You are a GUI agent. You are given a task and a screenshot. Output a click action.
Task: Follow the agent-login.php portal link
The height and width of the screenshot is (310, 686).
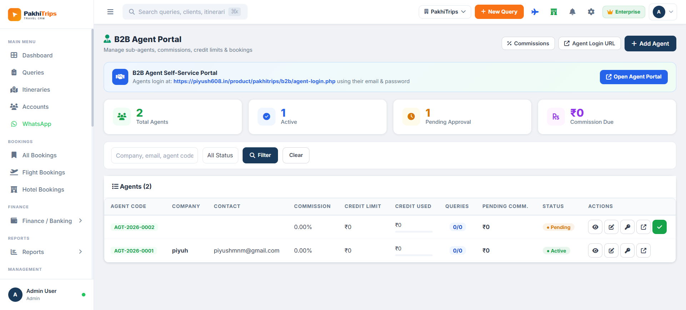click(x=254, y=81)
